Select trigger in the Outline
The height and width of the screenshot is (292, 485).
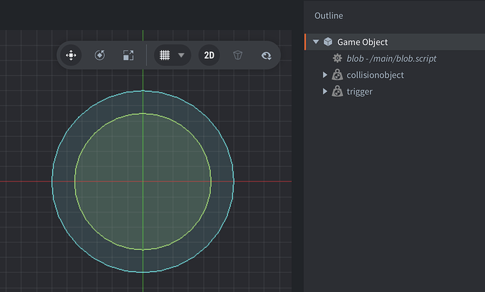click(x=359, y=91)
